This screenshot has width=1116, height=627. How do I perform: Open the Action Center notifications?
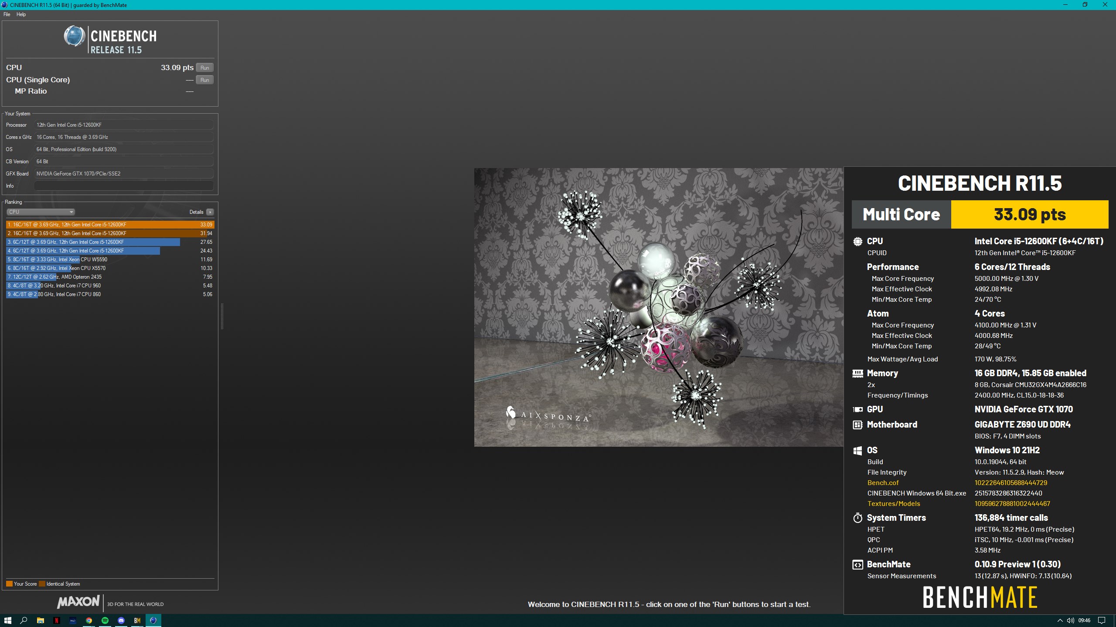[x=1102, y=620]
